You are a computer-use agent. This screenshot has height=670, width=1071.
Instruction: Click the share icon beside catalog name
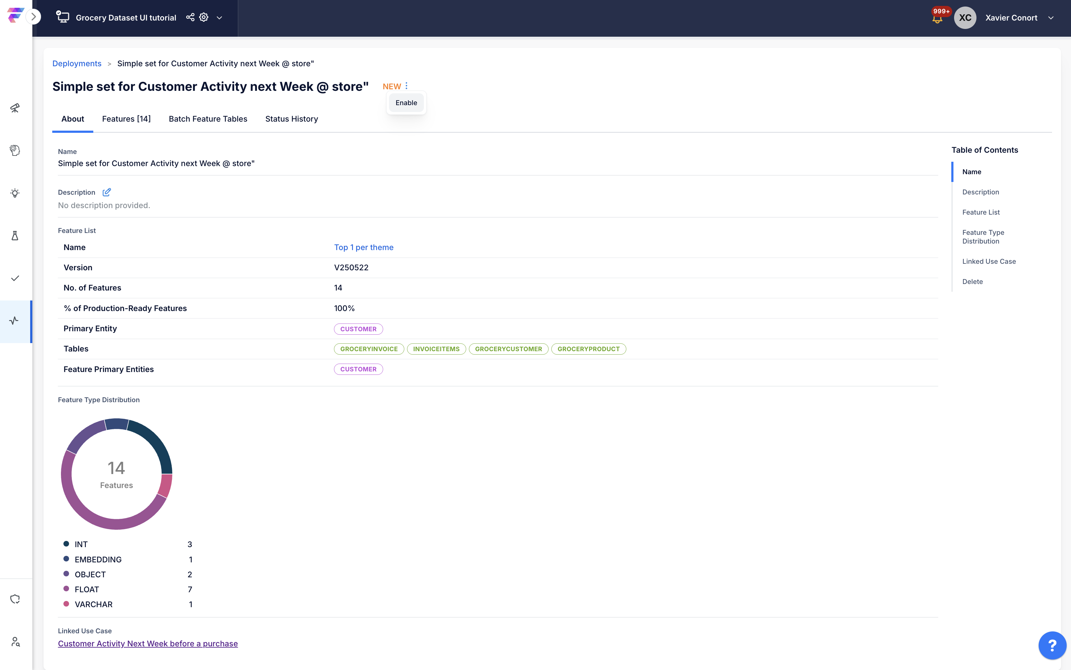[x=190, y=17]
